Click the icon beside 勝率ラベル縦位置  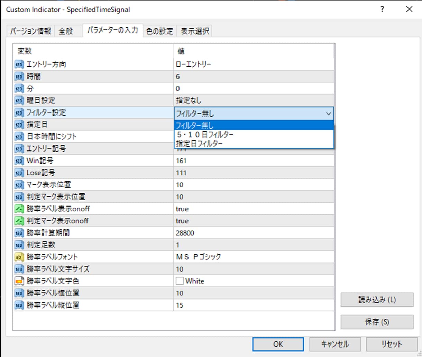point(19,305)
